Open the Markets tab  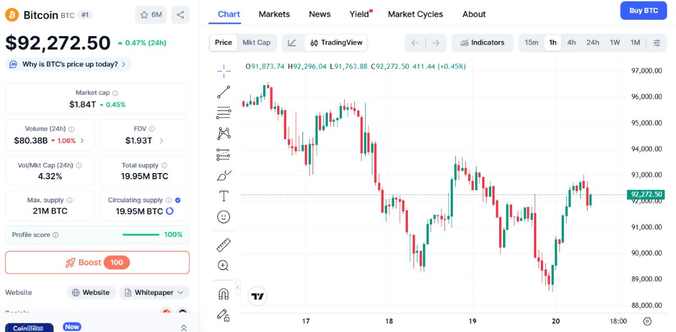coord(274,14)
